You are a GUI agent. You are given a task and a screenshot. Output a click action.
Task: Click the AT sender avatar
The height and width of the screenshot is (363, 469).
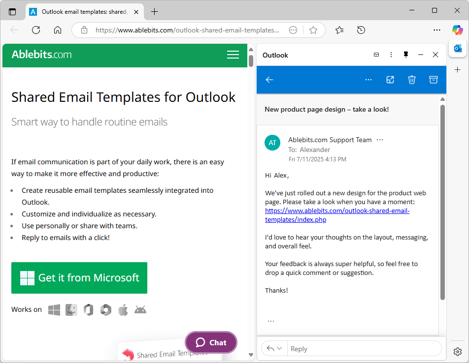(x=272, y=143)
